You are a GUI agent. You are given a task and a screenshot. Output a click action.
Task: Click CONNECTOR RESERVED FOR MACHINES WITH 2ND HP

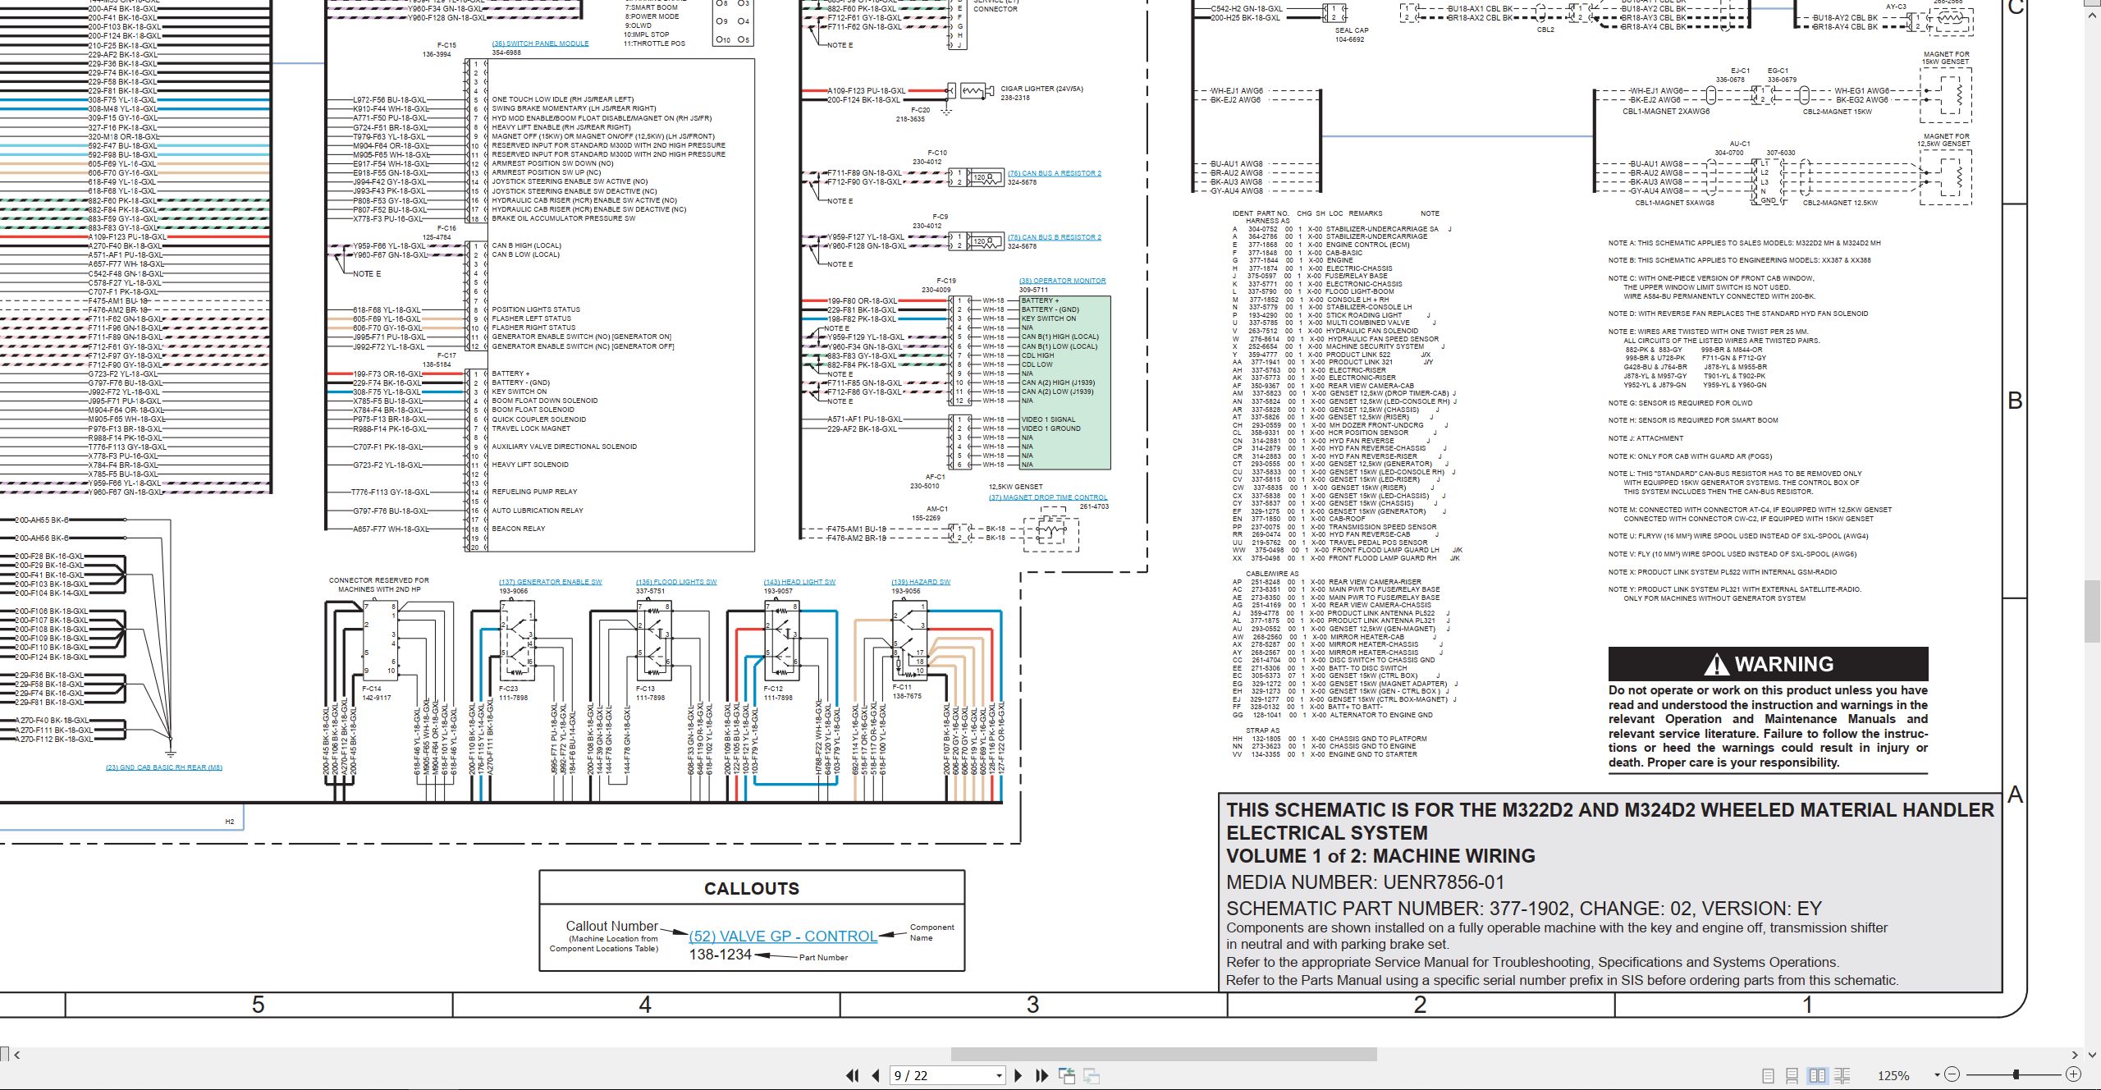pos(378,584)
